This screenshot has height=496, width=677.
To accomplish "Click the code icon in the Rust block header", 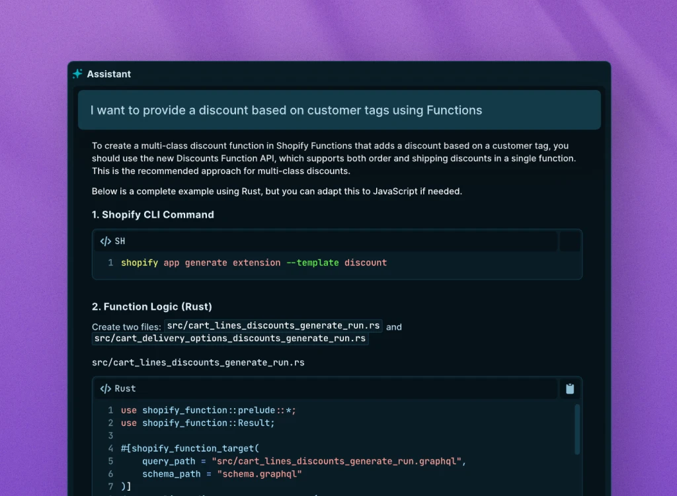I will coord(105,389).
